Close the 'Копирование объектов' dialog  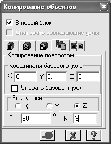point(104,7)
